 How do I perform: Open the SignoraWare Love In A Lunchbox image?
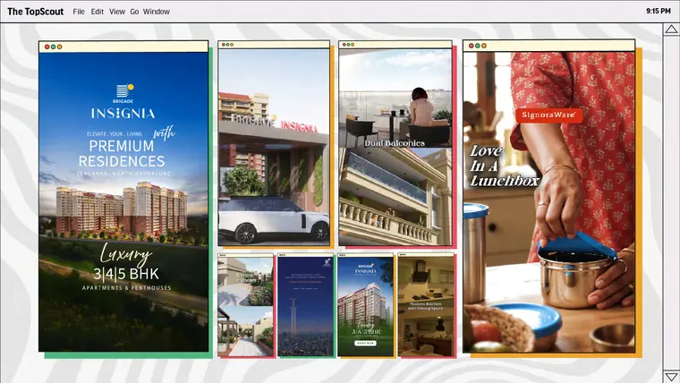click(x=548, y=202)
